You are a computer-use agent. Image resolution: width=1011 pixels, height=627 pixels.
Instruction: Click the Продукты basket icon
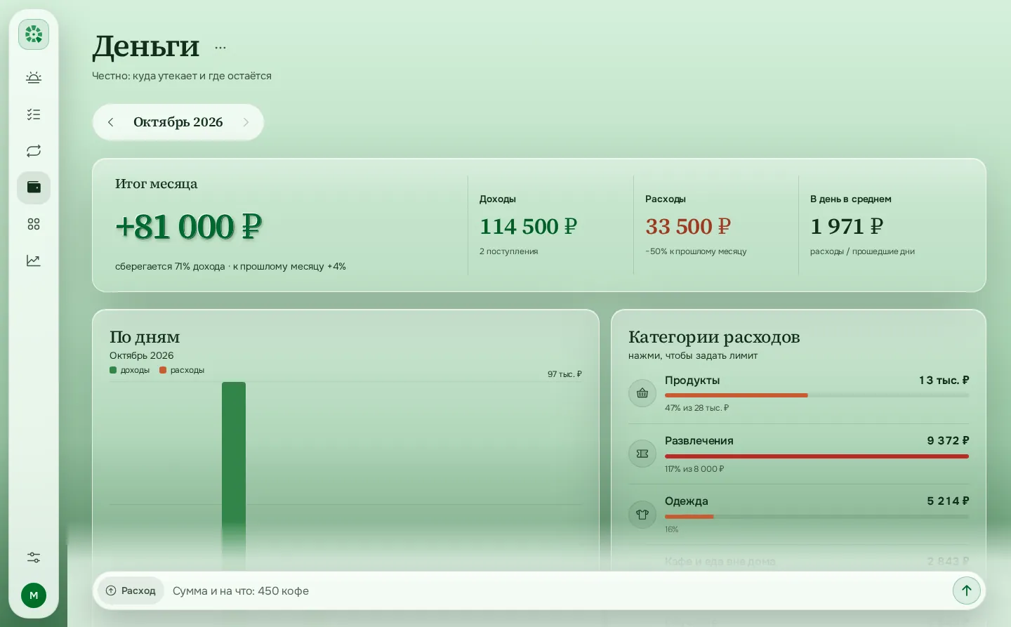point(642,393)
